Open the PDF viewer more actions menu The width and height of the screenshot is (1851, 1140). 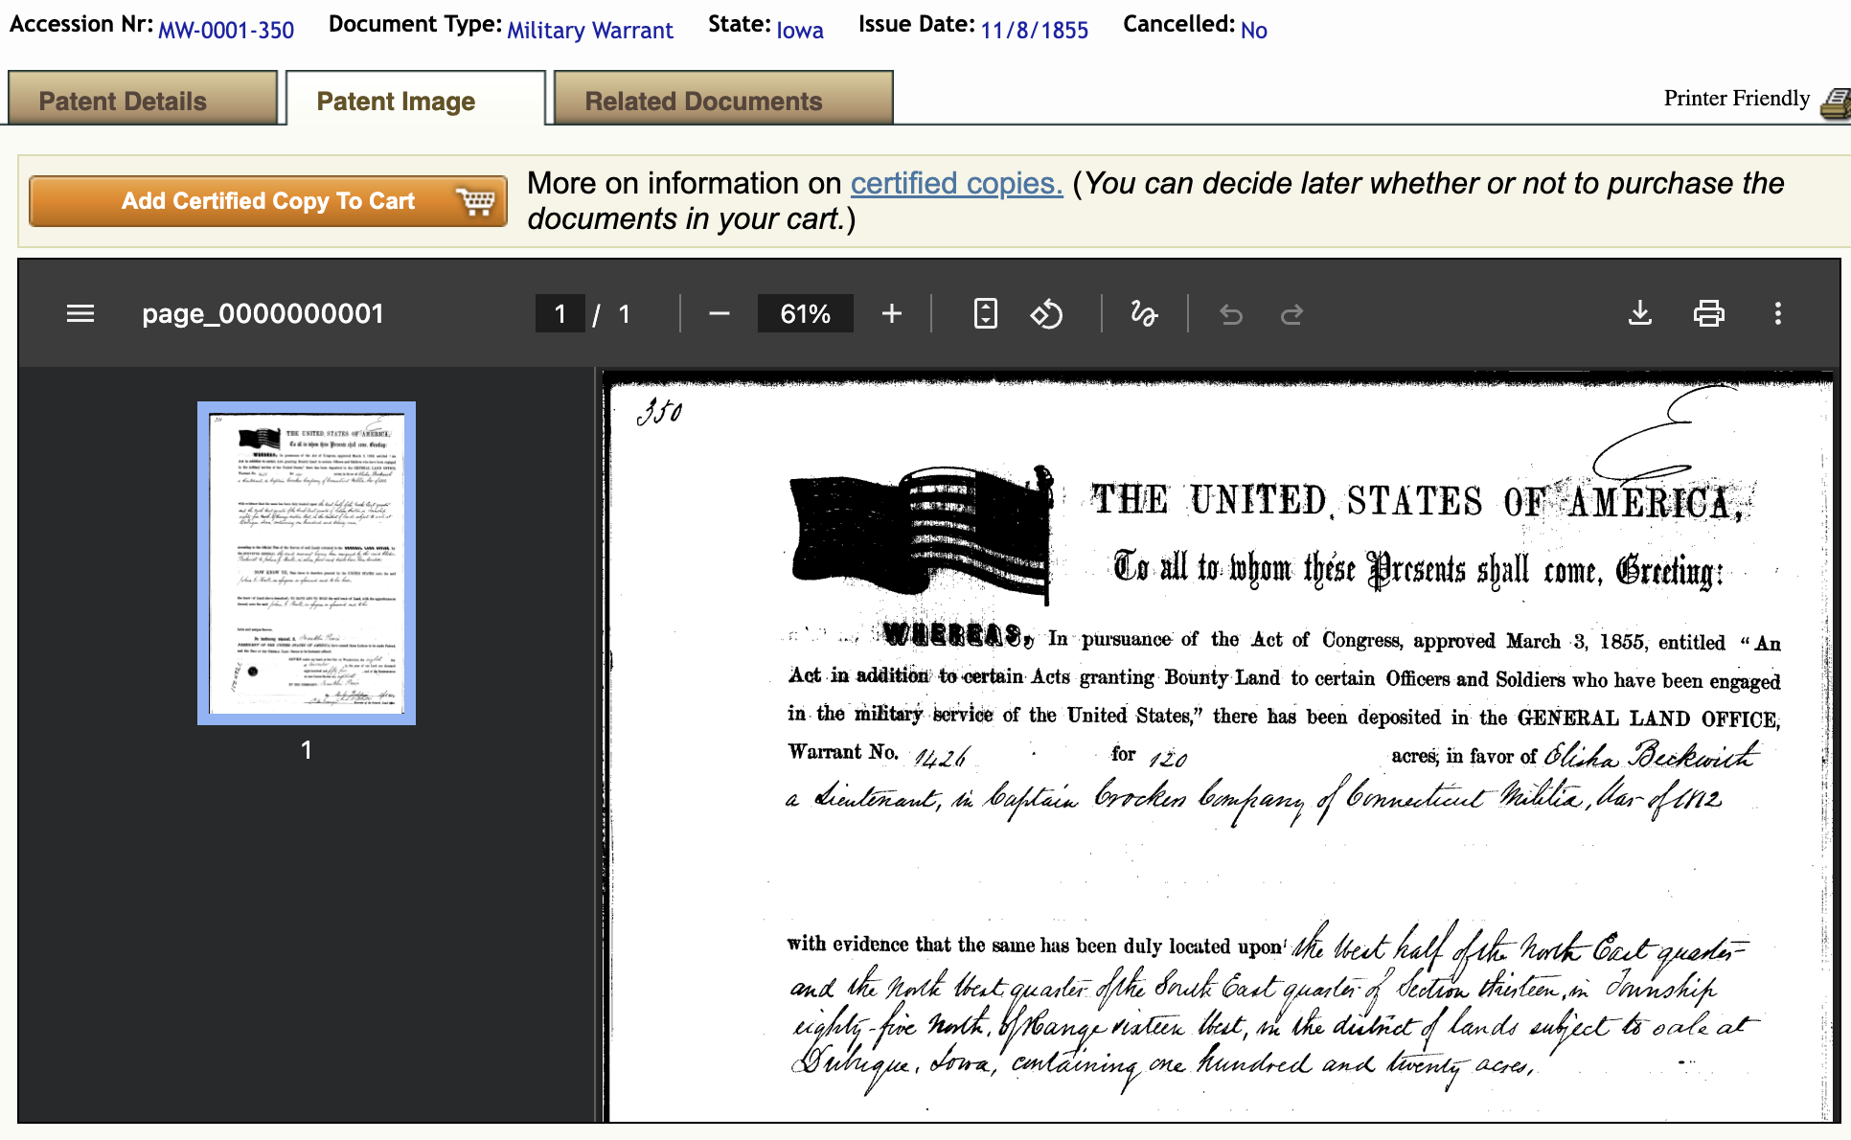point(1778,313)
